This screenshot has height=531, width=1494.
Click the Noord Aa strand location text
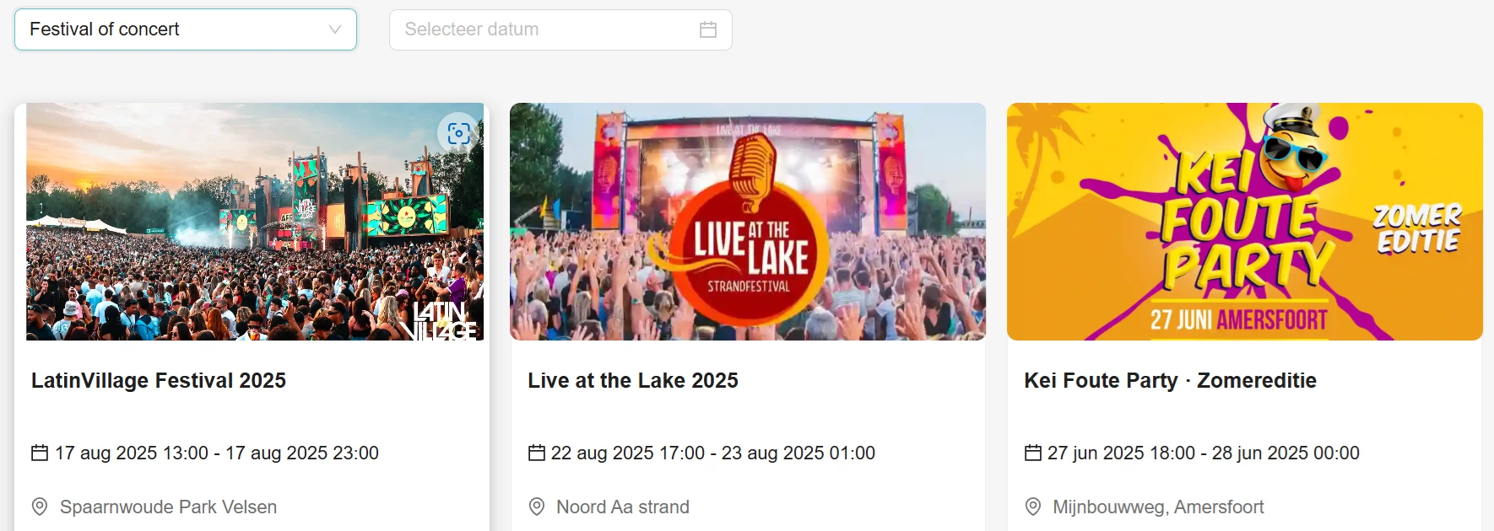click(x=623, y=507)
